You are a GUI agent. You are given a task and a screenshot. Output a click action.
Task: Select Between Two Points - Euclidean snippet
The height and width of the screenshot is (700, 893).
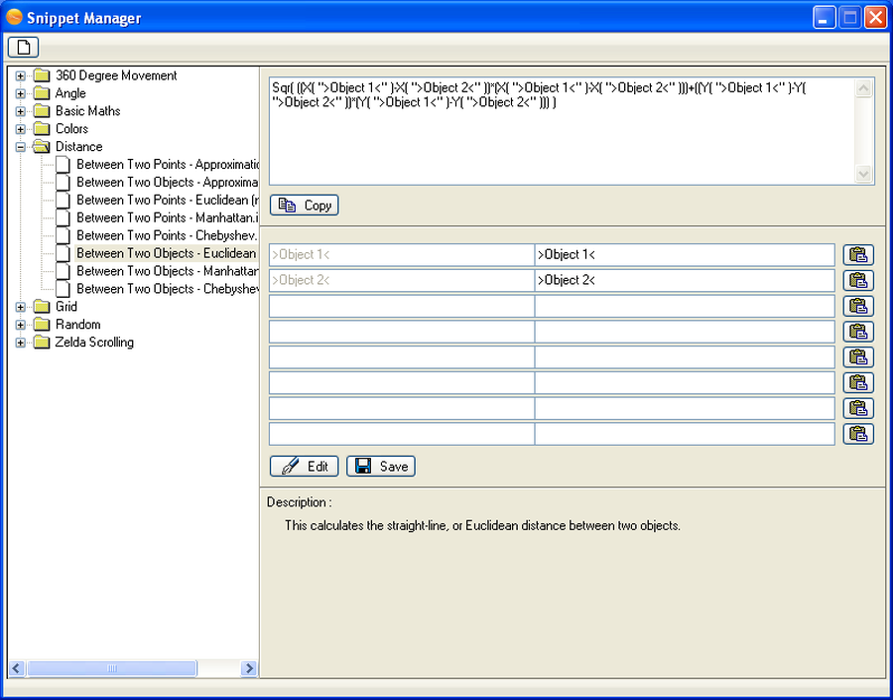coord(168,201)
